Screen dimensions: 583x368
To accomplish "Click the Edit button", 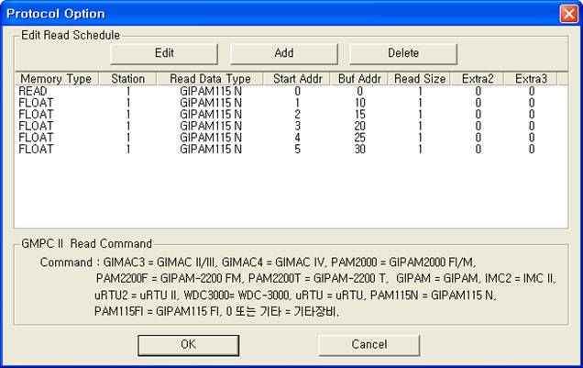I will [164, 53].
